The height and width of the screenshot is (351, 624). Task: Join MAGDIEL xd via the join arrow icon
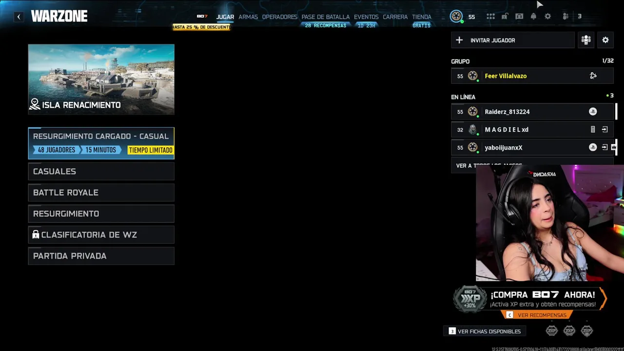604,130
